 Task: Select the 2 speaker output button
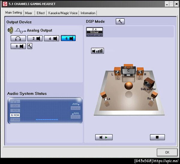pos(35,38)
